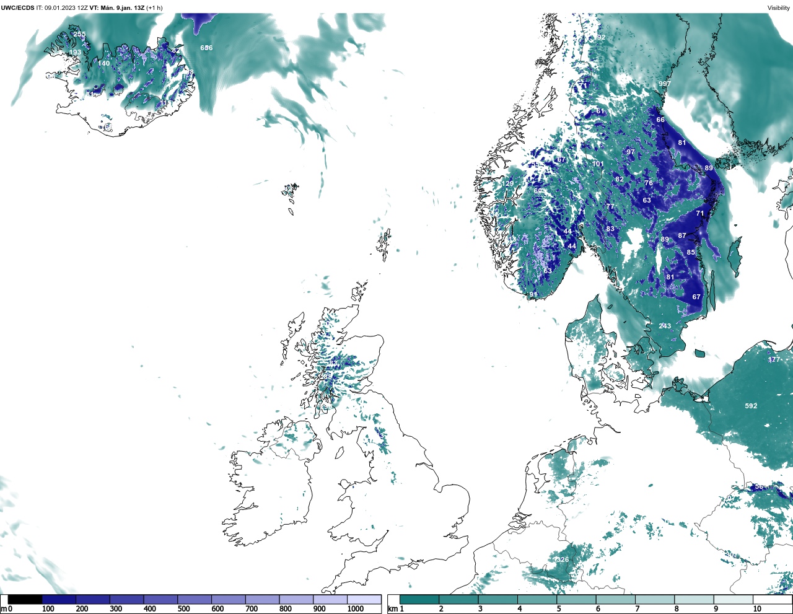Click the '100' tick on meter legend
Viewport: 793px width, 614px height.
tap(48, 609)
